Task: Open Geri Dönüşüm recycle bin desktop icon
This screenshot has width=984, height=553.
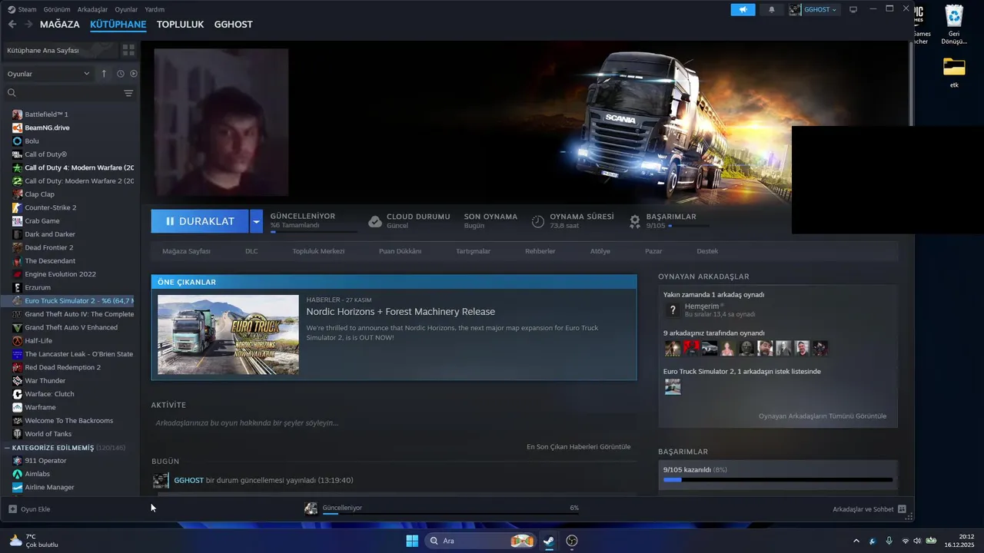Action: pos(954,25)
